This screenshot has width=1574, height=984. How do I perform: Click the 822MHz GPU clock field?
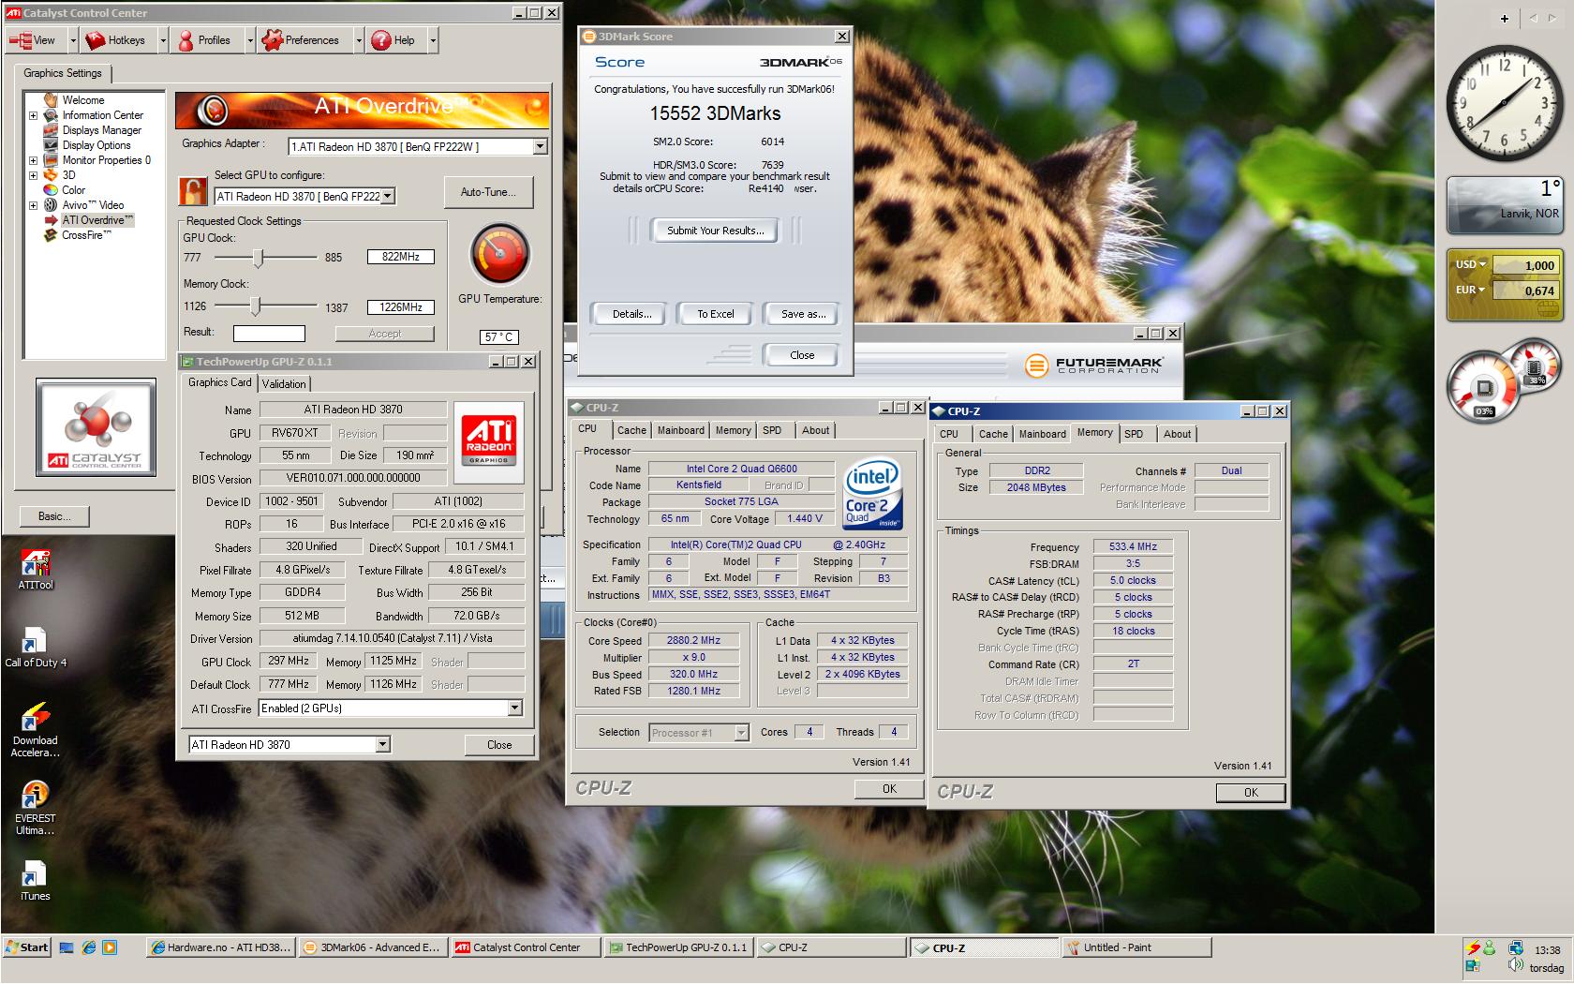[401, 257]
